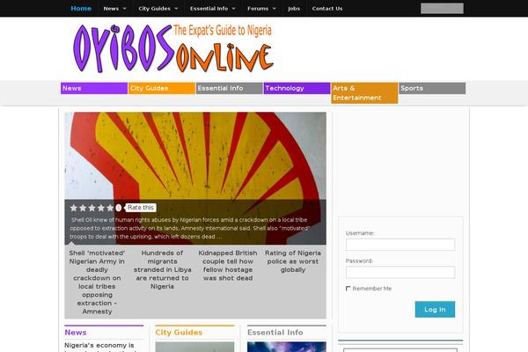
Task: Click the fourth rating star
Action: 101,208
